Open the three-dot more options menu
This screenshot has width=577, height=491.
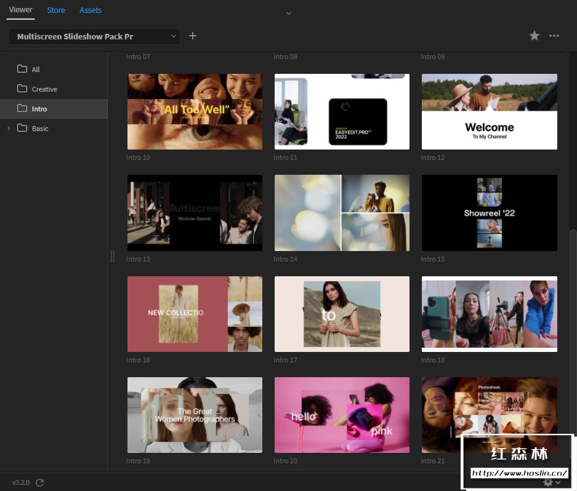tap(554, 36)
